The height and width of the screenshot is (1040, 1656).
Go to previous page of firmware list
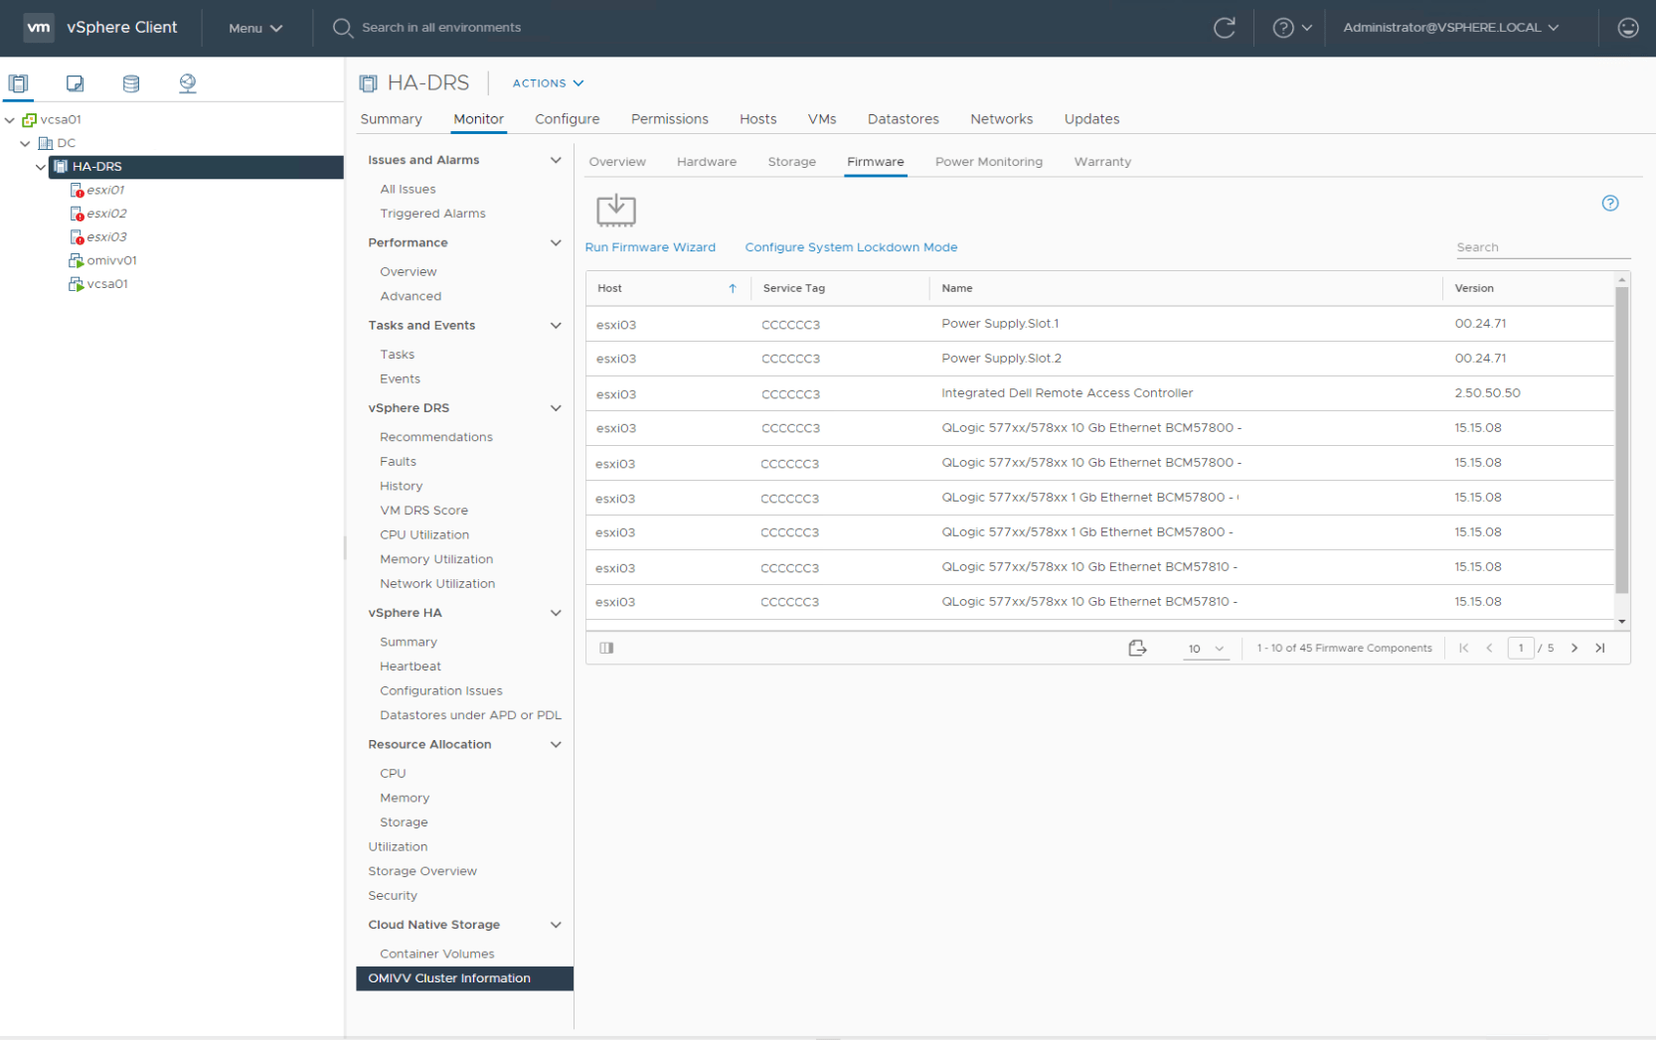pyautogui.click(x=1489, y=648)
